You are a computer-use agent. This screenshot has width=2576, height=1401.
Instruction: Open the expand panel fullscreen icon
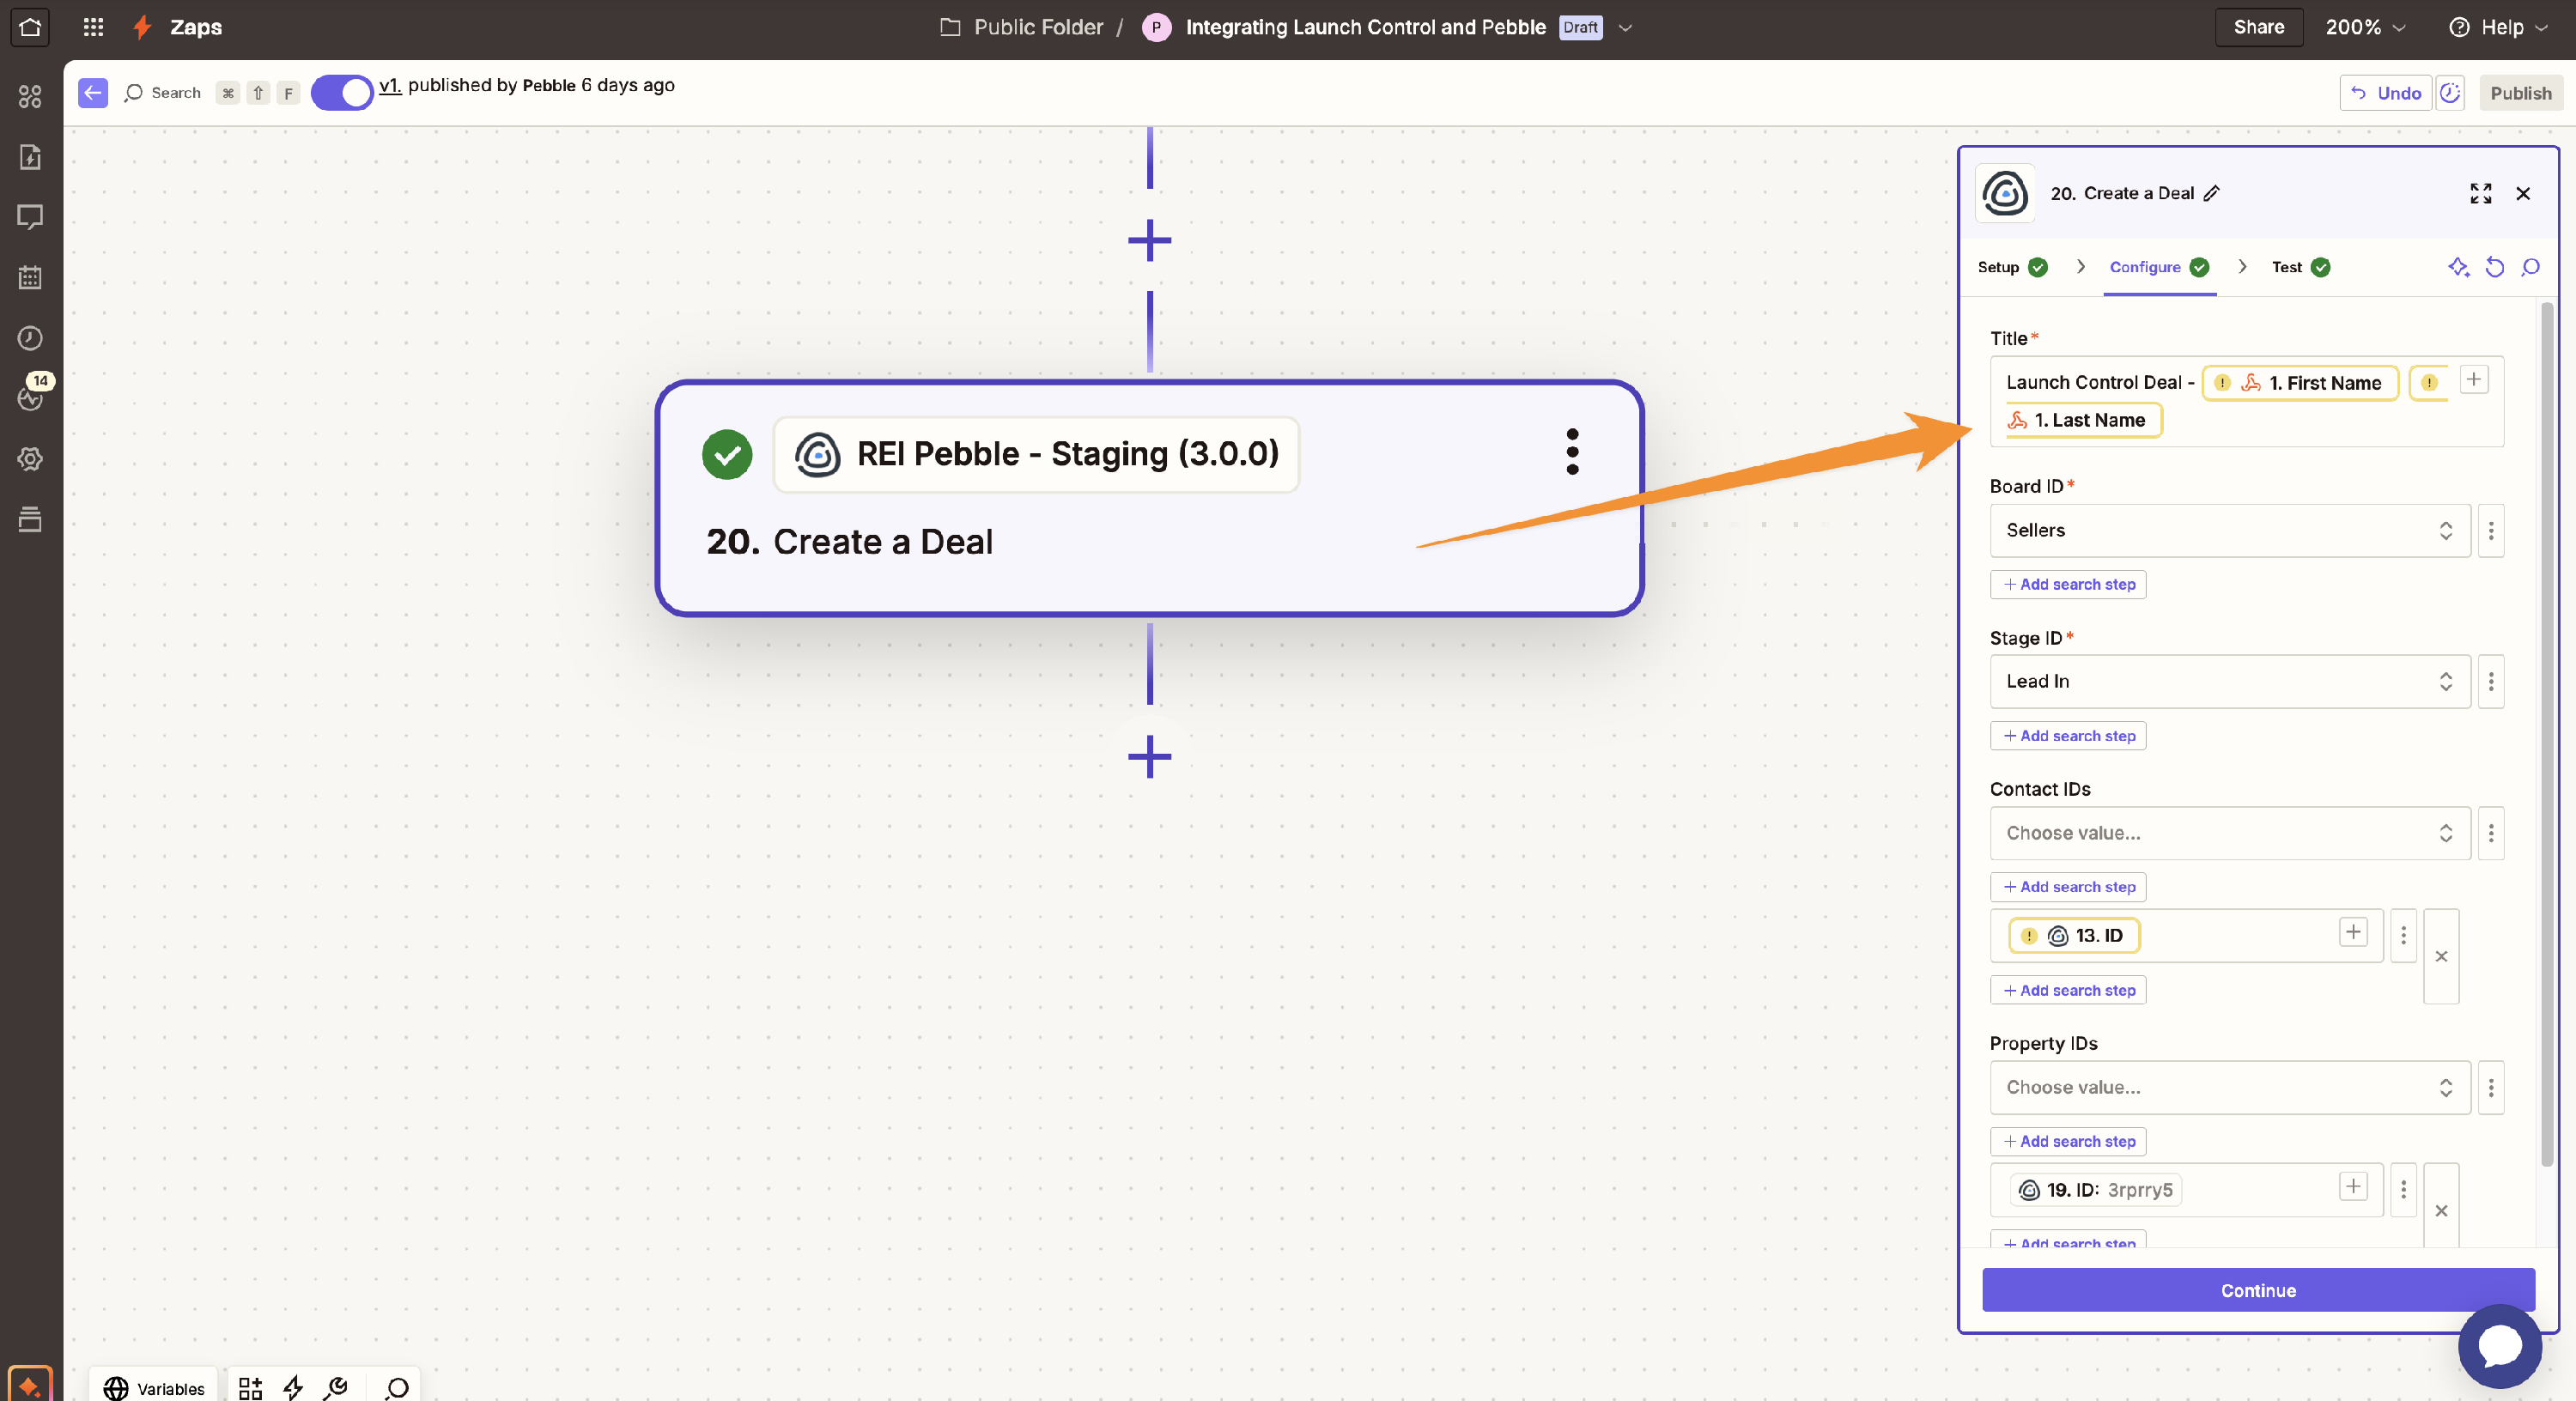coord(2480,194)
